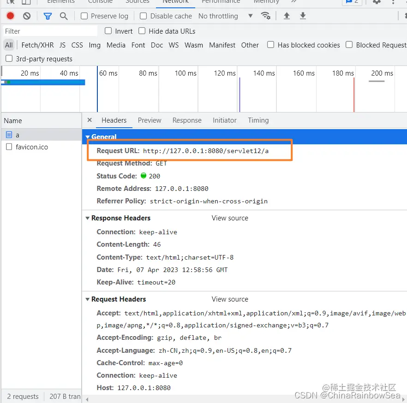Check Blocked Requests option
Image resolution: width=407 pixels, height=403 pixels.
click(349, 45)
